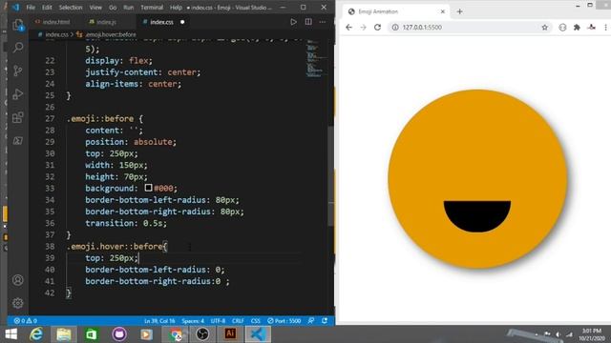Open a new Chrome tab

(x=460, y=11)
